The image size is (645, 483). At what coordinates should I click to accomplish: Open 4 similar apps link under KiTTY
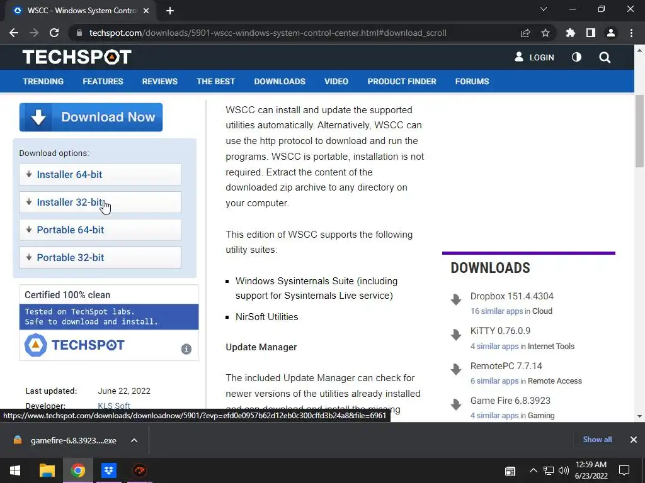click(494, 347)
